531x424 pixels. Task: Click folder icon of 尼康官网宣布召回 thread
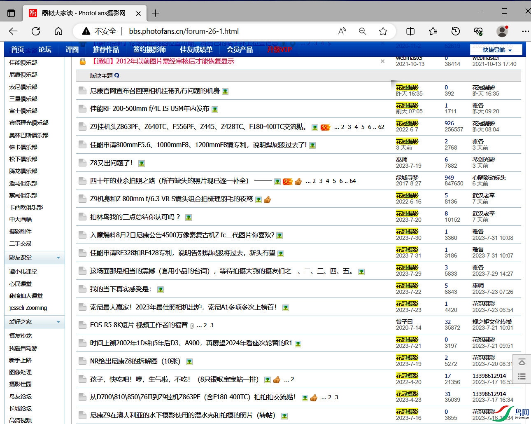click(x=82, y=91)
